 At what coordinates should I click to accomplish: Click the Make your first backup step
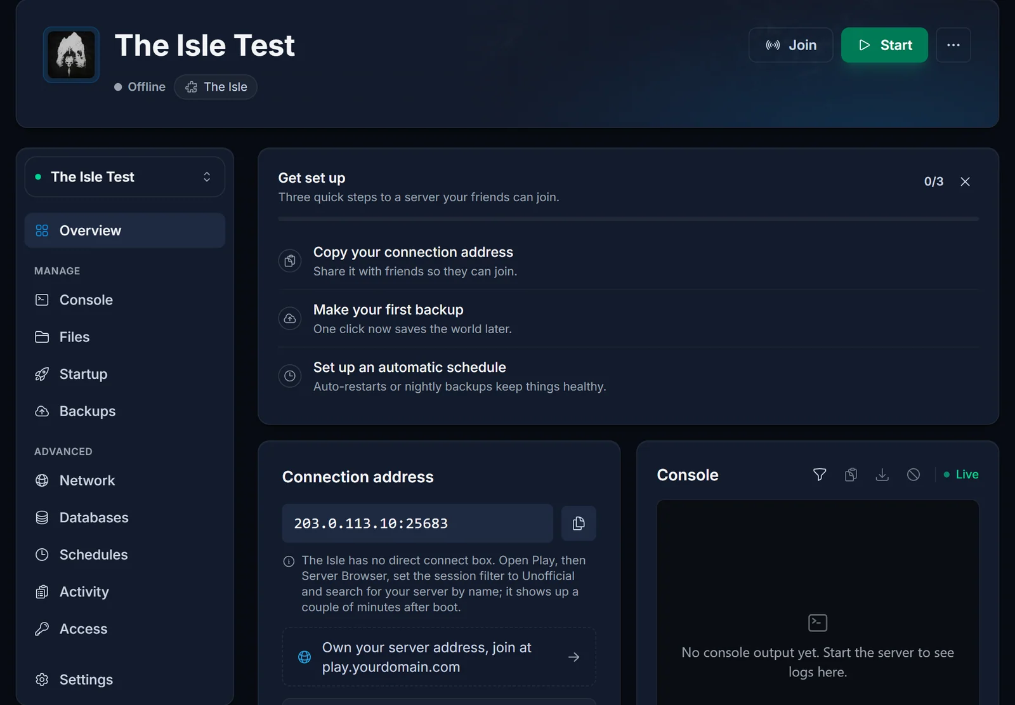pos(628,319)
